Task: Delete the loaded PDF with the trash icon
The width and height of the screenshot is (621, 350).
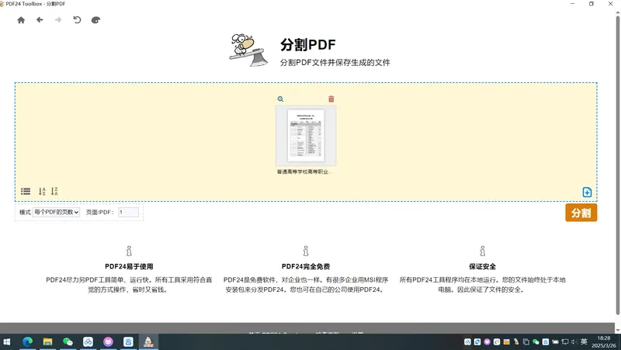Action: pyautogui.click(x=331, y=99)
